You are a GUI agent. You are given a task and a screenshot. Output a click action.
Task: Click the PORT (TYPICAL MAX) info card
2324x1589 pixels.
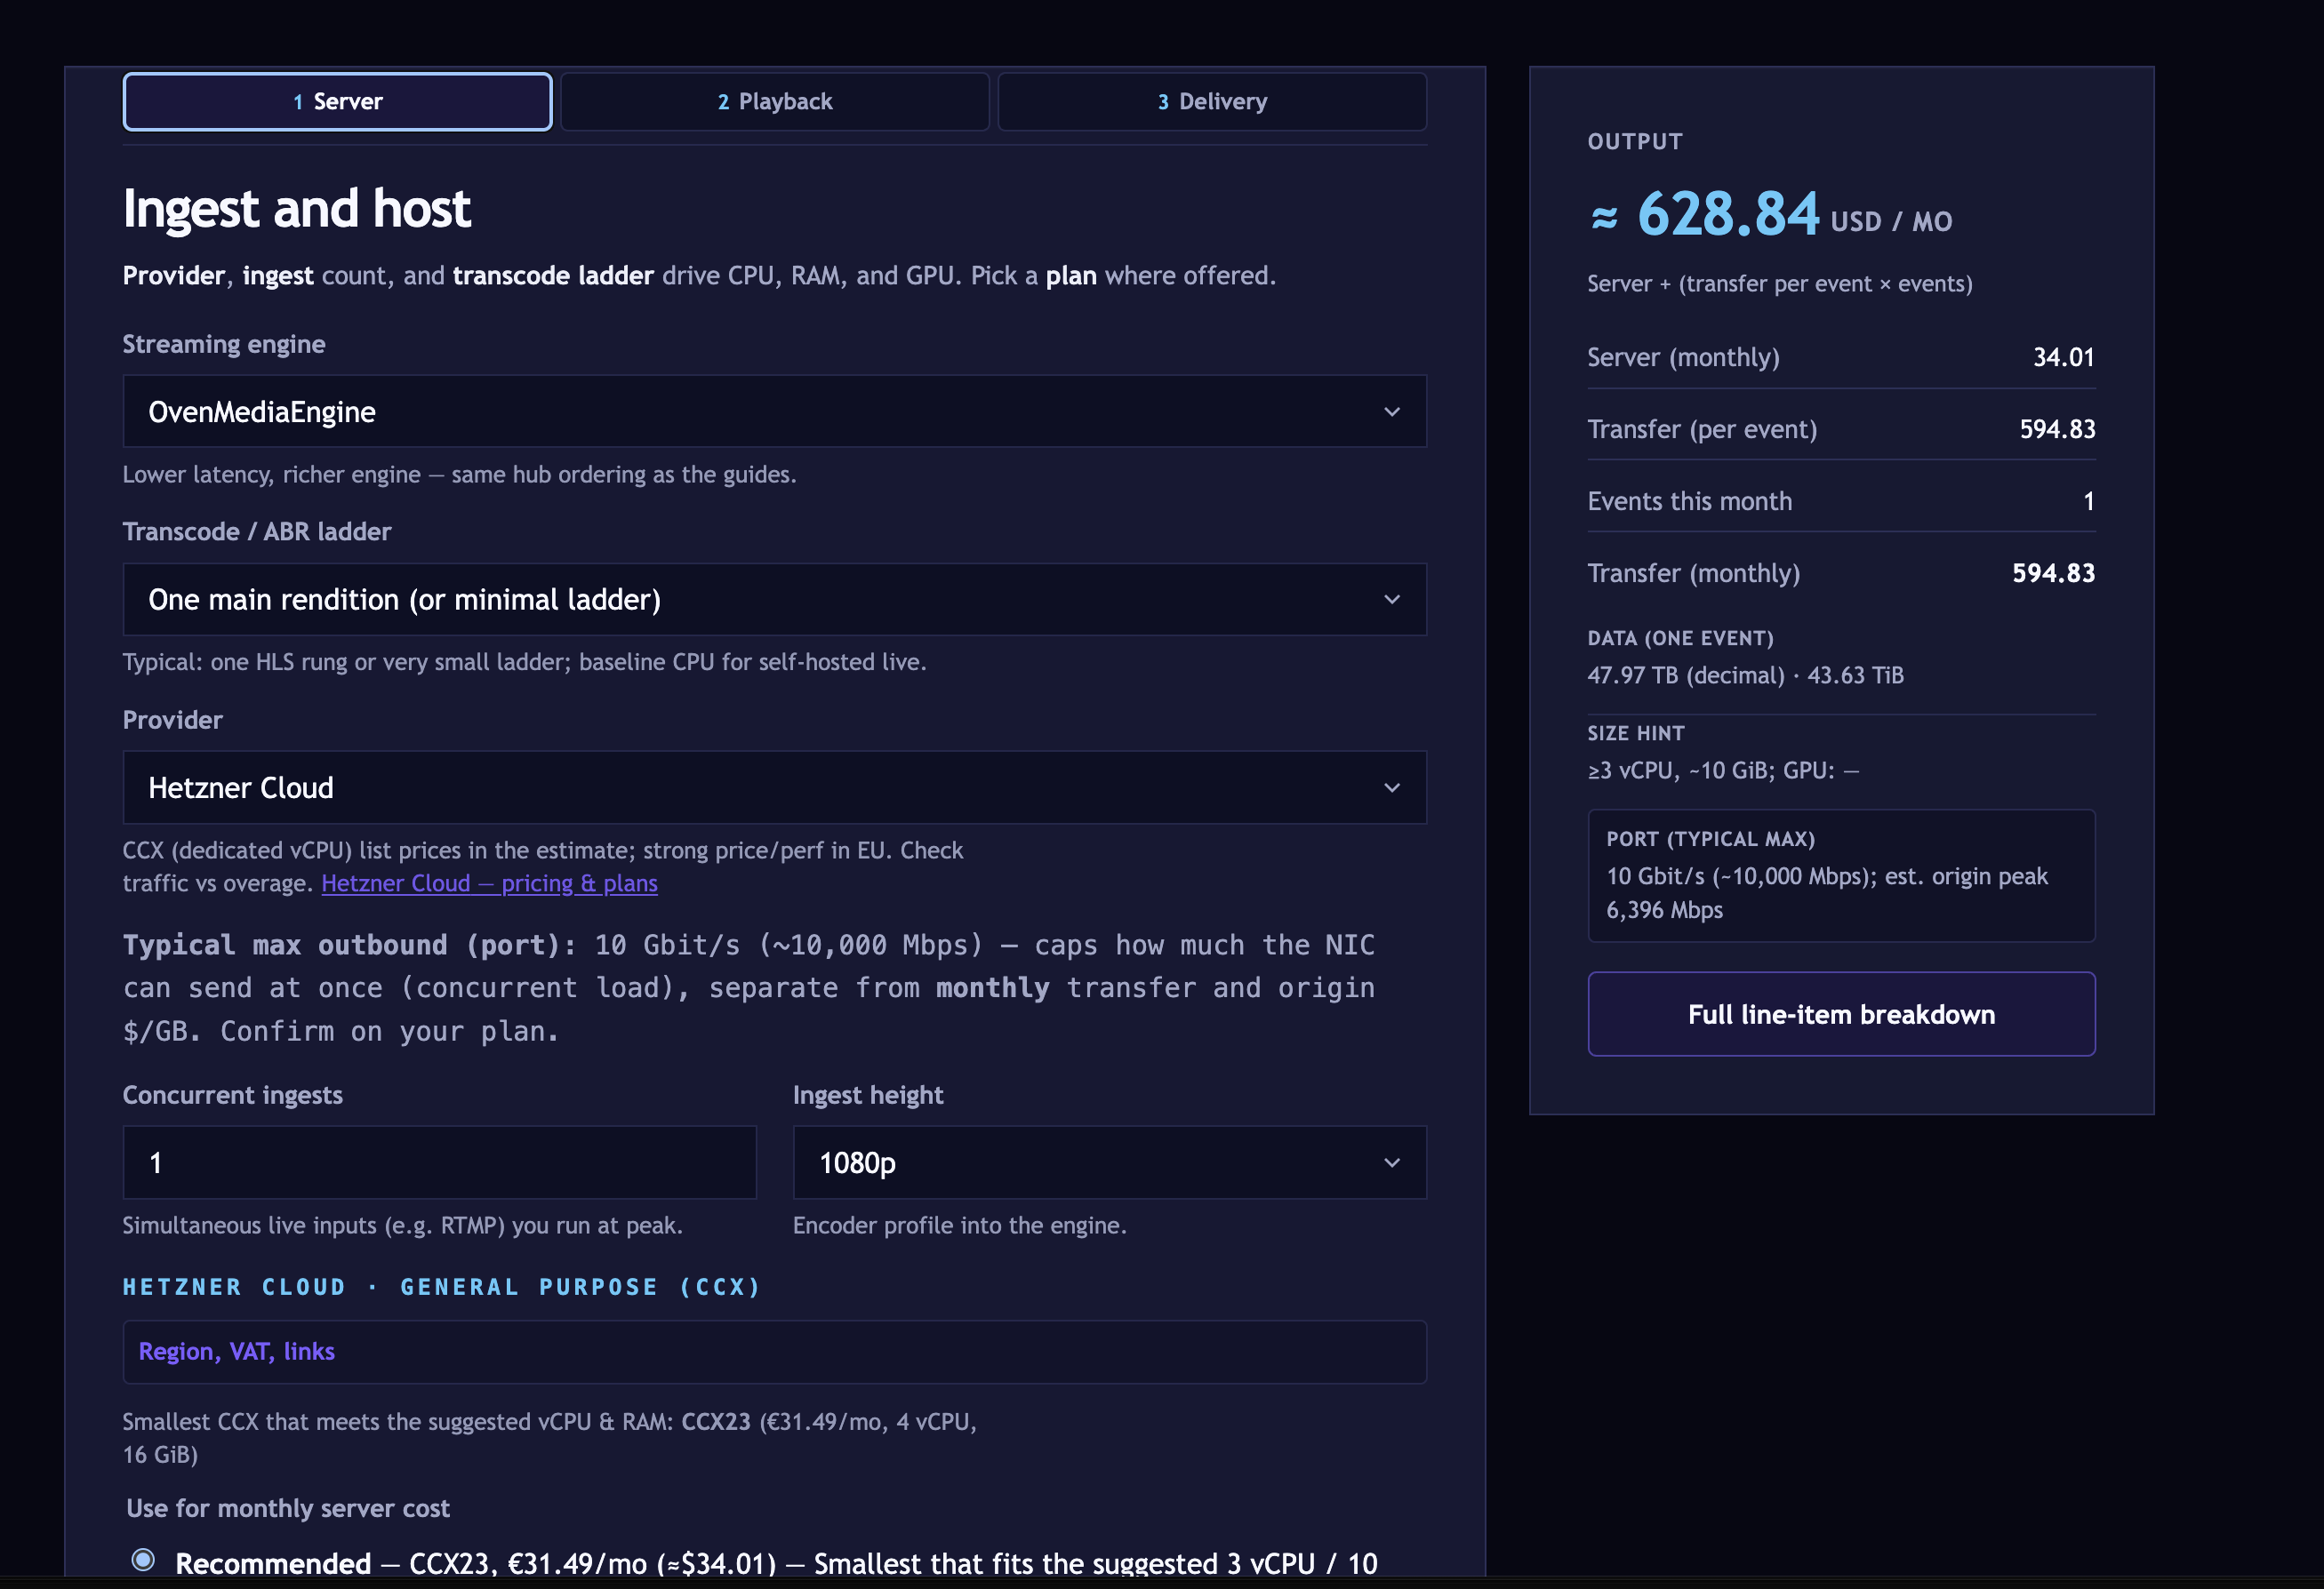click(x=1841, y=875)
